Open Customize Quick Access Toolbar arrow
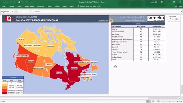This screenshot has height=103, width=183. point(32,2)
